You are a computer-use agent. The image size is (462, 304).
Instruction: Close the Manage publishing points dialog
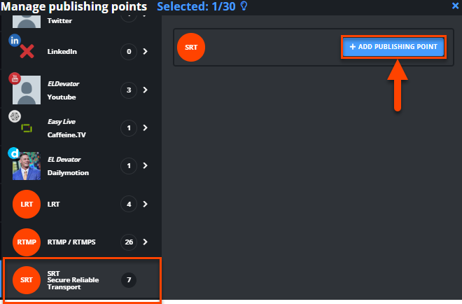(x=455, y=6)
